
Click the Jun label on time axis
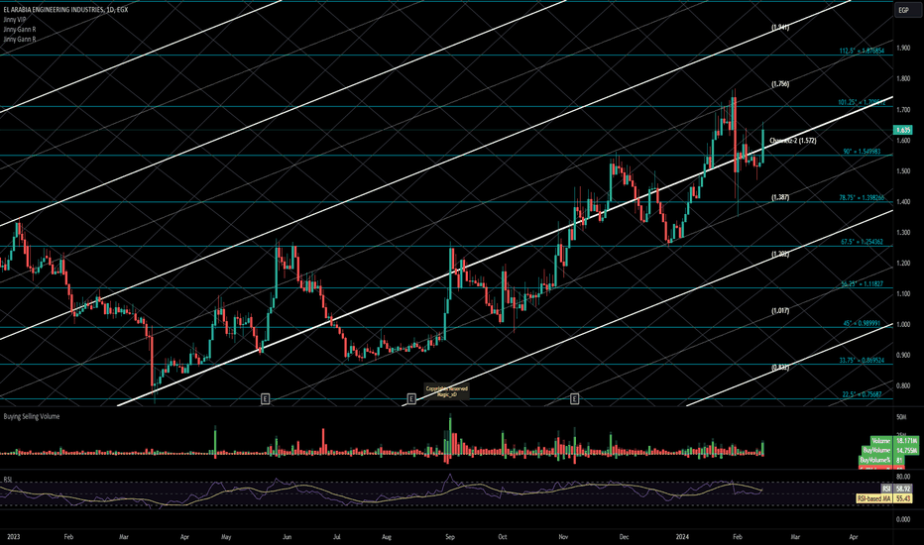pyautogui.click(x=287, y=537)
